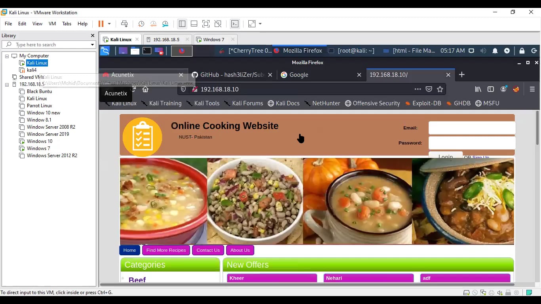Revert VM to the previous snapshot
This screenshot has height=304, width=541.
click(x=153, y=24)
